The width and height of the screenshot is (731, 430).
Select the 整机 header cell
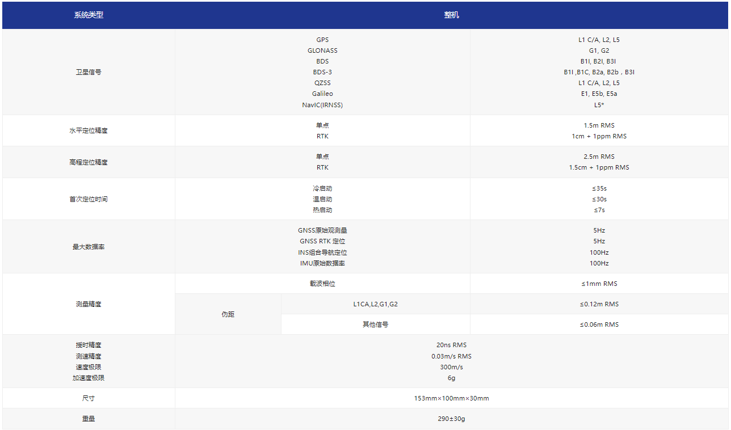tap(451, 15)
